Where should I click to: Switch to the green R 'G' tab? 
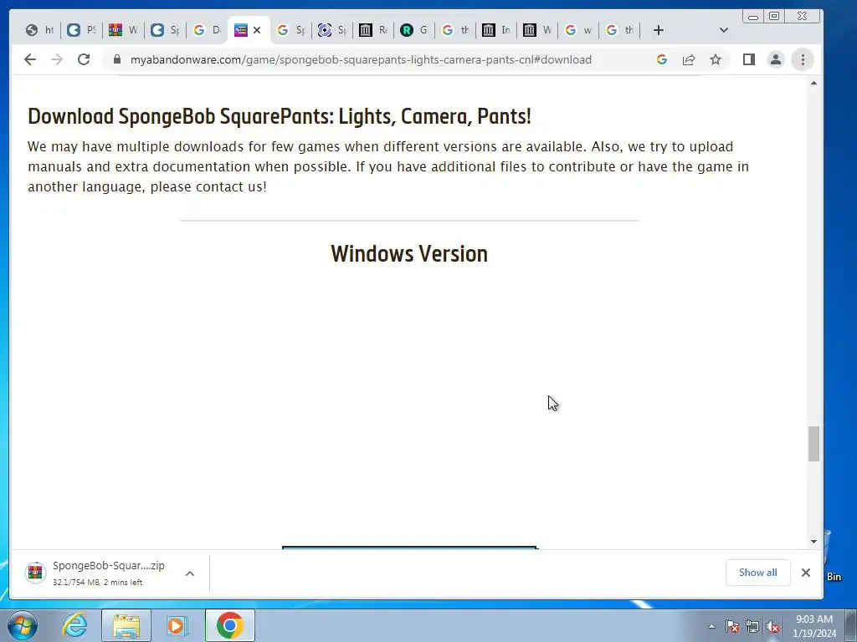tap(413, 30)
